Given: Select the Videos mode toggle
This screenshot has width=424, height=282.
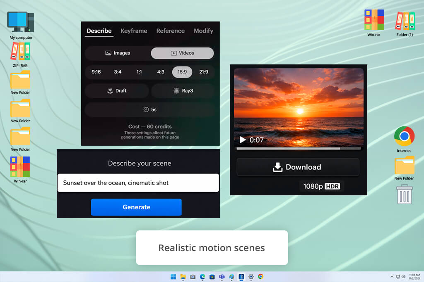Looking at the screenshot, I should (x=182, y=53).
